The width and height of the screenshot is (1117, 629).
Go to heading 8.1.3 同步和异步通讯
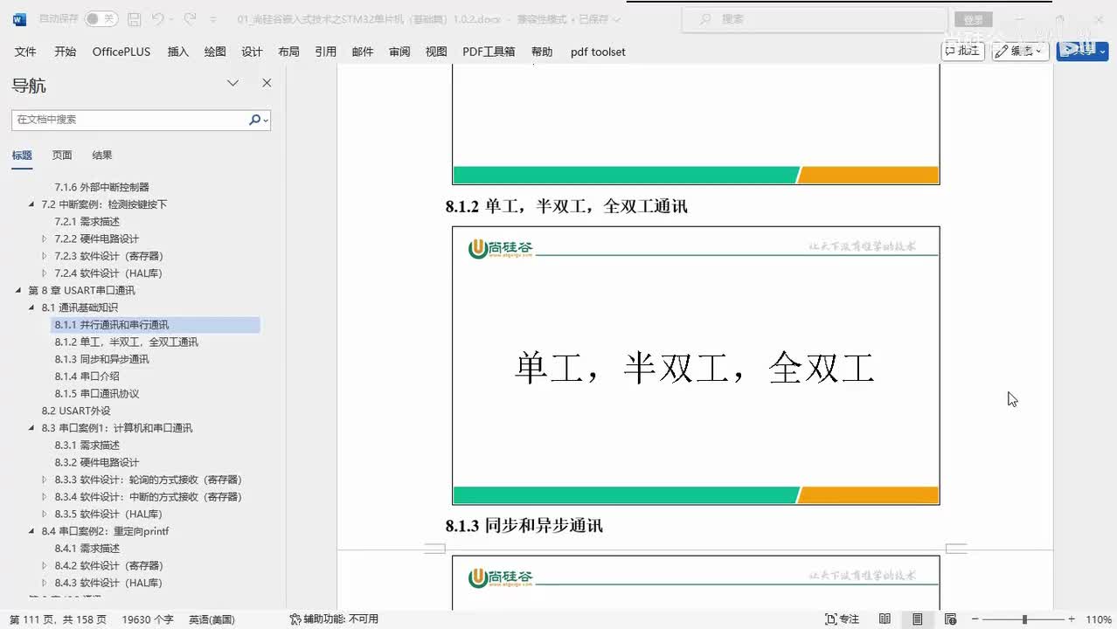click(101, 359)
